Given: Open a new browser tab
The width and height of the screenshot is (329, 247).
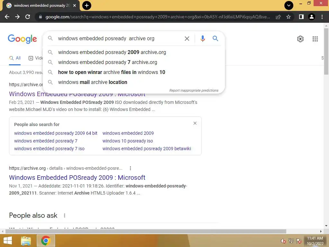Looking at the screenshot, I should point(87,5).
